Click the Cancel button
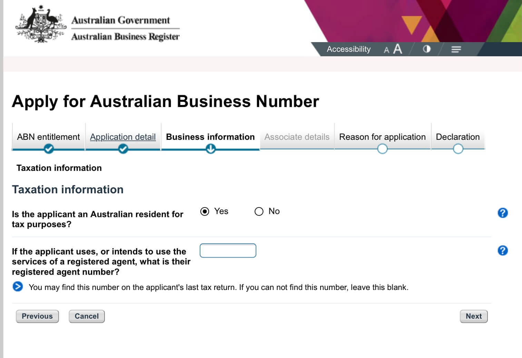 coord(87,316)
